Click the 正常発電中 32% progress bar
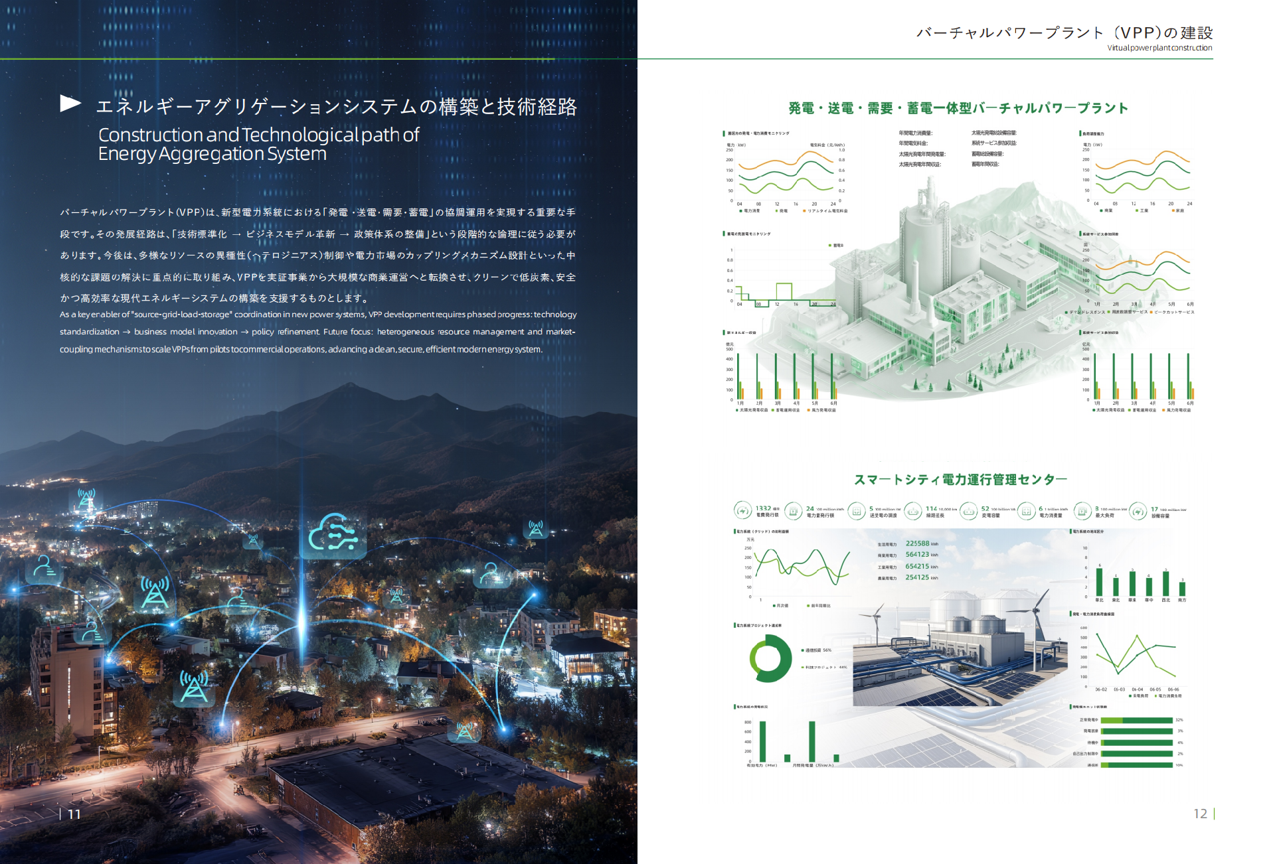Viewport: 1275px width, 864px height. (x=1137, y=720)
